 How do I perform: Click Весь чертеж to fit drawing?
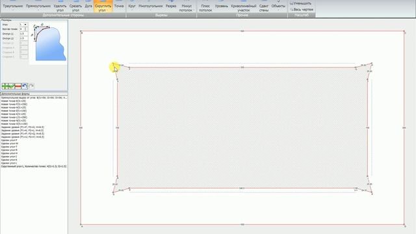(x=302, y=9)
